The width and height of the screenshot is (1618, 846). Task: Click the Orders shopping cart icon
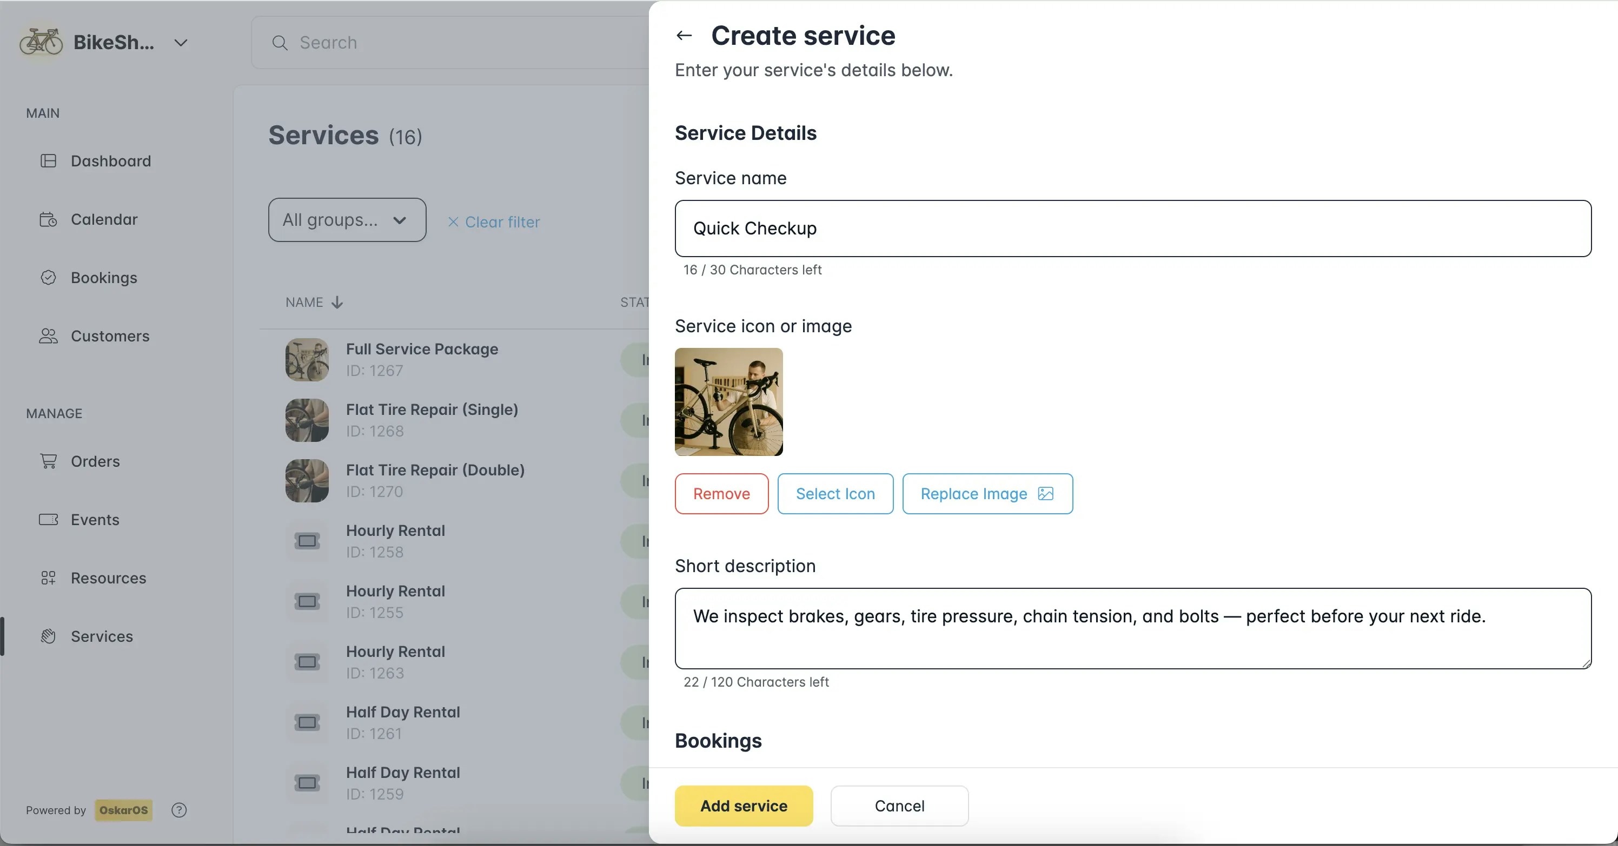[48, 461]
